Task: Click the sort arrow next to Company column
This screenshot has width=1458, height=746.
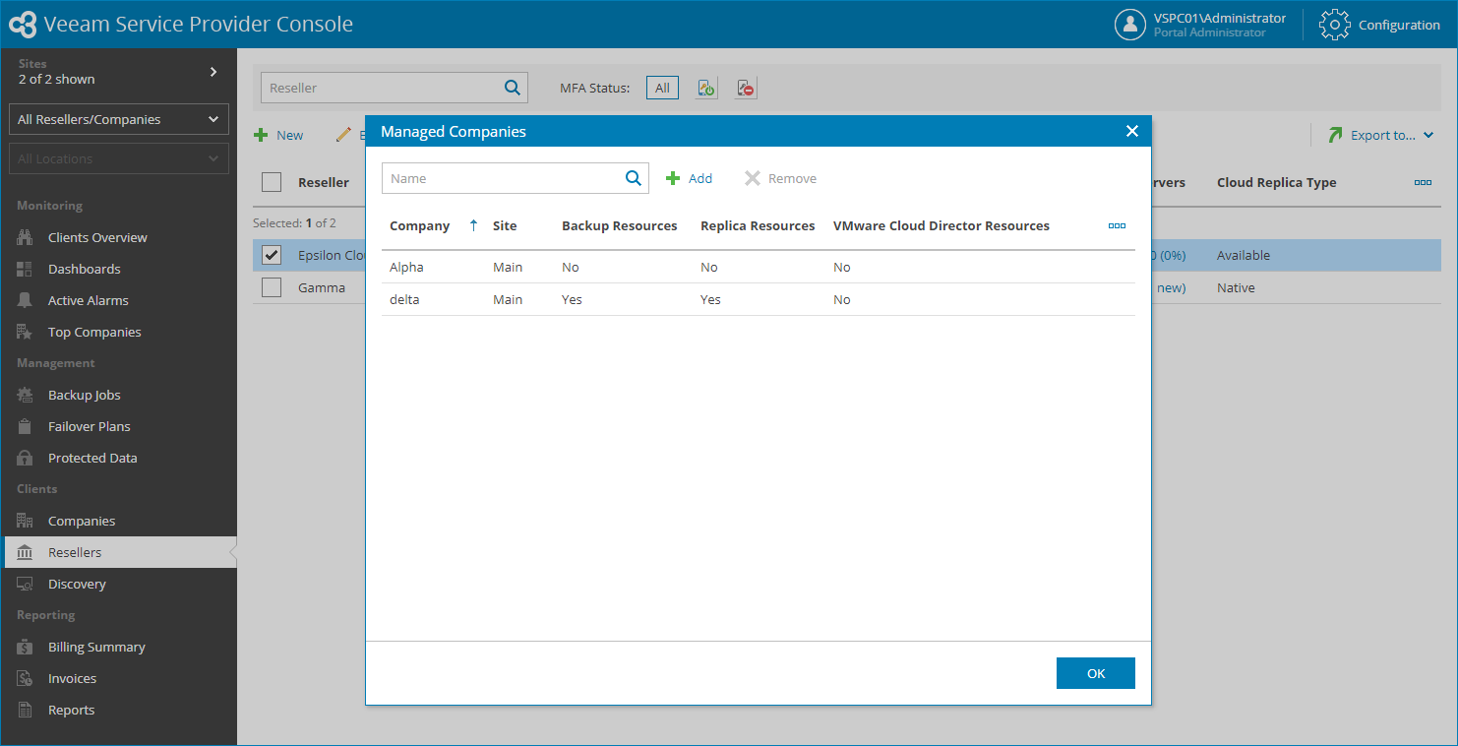Action: tap(473, 225)
